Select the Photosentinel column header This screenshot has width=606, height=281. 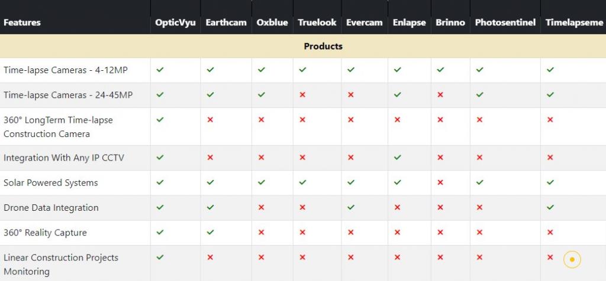pos(505,22)
